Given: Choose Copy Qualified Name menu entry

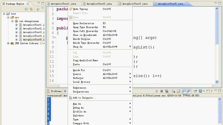Looking at the screenshot, I should (x=100, y=60).
